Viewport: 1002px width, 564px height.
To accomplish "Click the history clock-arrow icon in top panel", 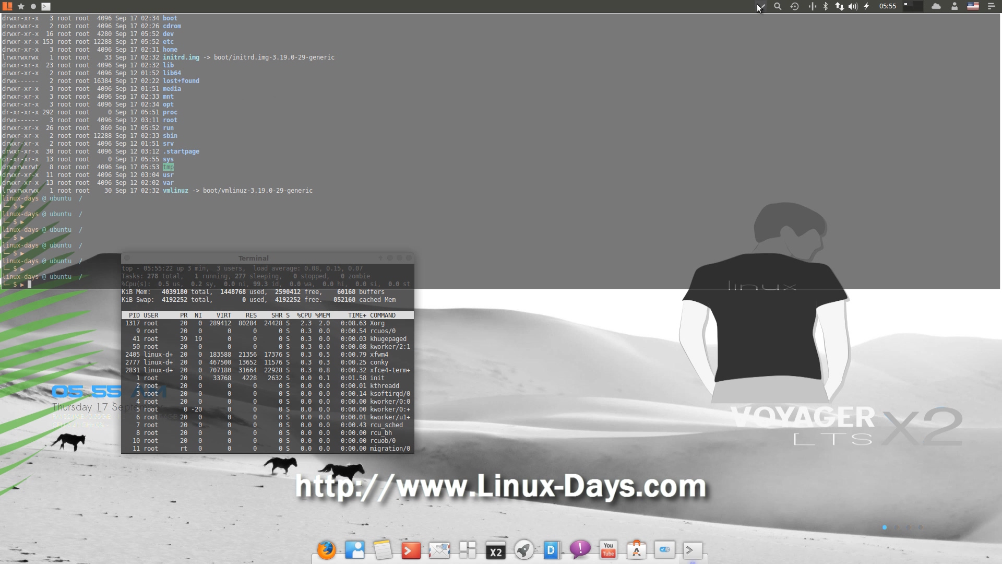I will pos(794,6).
